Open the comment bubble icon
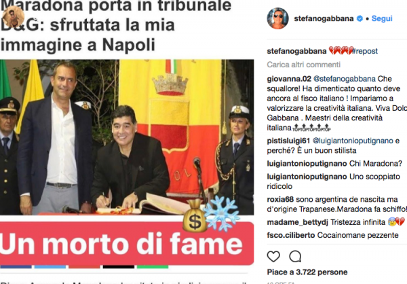This screenshot has width=407, height=284. tap(295, 257)
